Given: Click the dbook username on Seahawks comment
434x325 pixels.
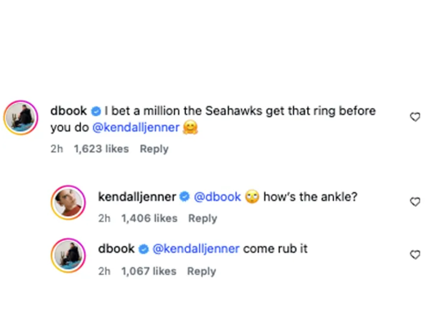Looking at the screenshot, I should coord(68,111).
